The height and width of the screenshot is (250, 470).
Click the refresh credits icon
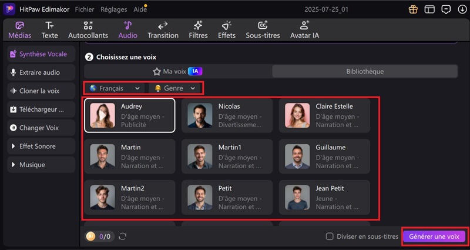[x=123, y=236]
